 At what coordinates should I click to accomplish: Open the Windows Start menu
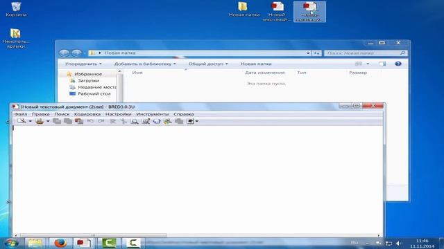tap(11, 243)
